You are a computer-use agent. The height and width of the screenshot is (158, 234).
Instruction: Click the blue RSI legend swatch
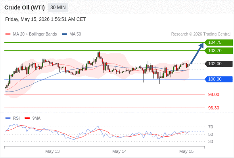[8, 118]
